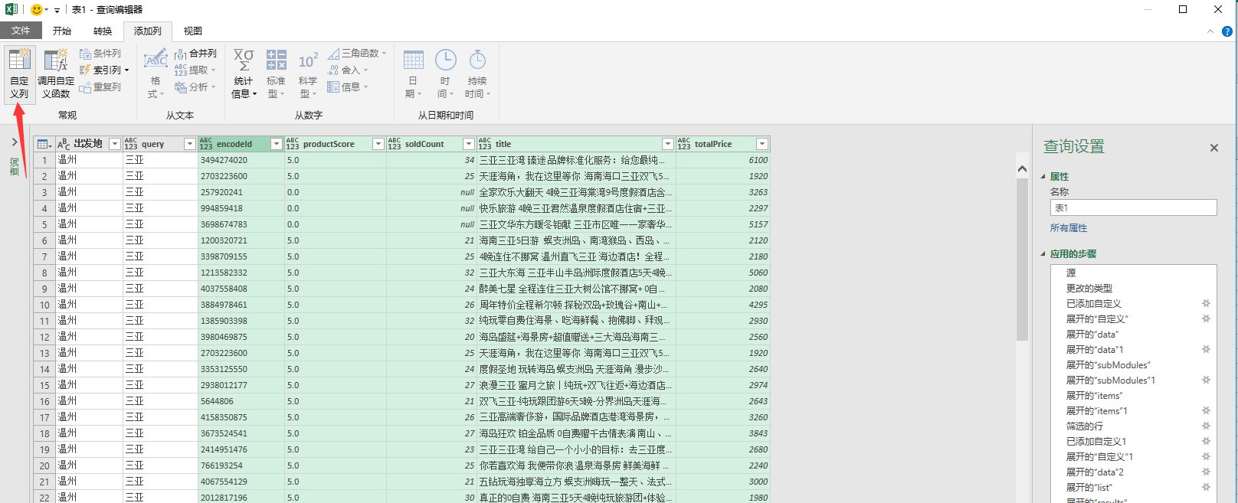Viewport: 1238px width, 503px height.
Task: Click the data type icon of query column
Action: click(131, 144)
